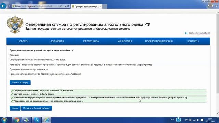Go back with browser back arrow
This screenshot has height=123, width=219.
(x=3, y=6)
